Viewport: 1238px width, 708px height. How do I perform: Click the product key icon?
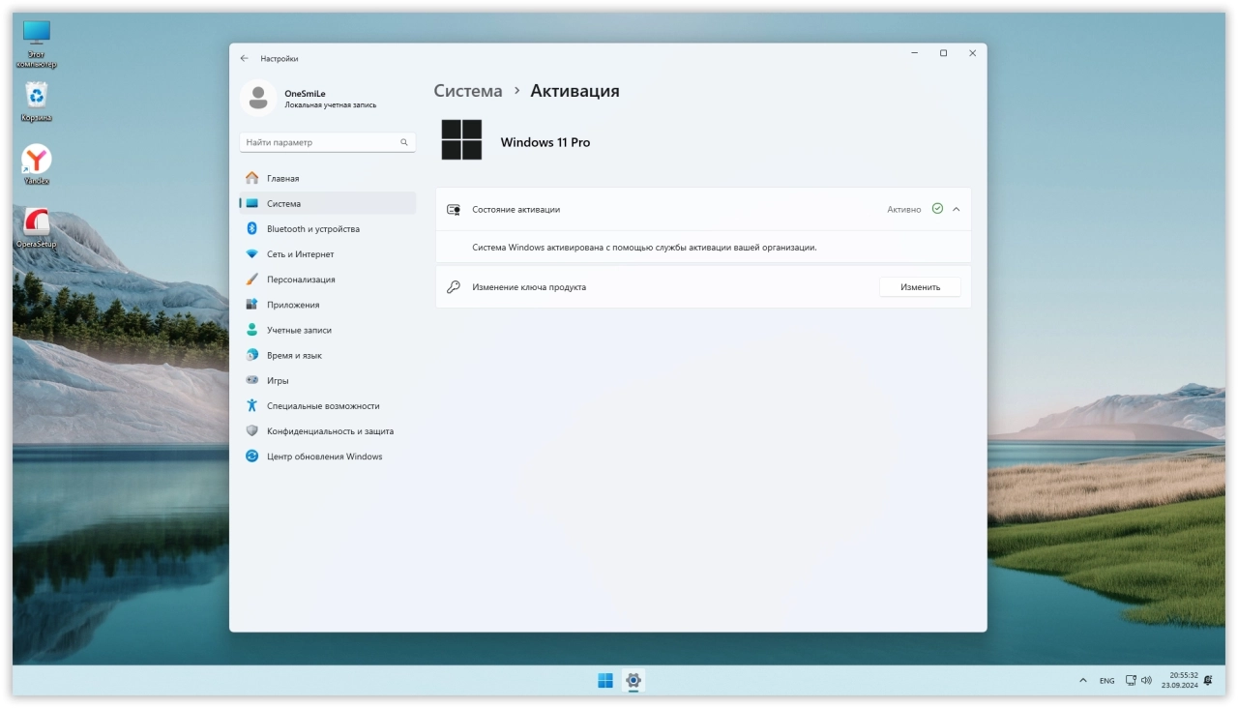[x=454, y=287]
